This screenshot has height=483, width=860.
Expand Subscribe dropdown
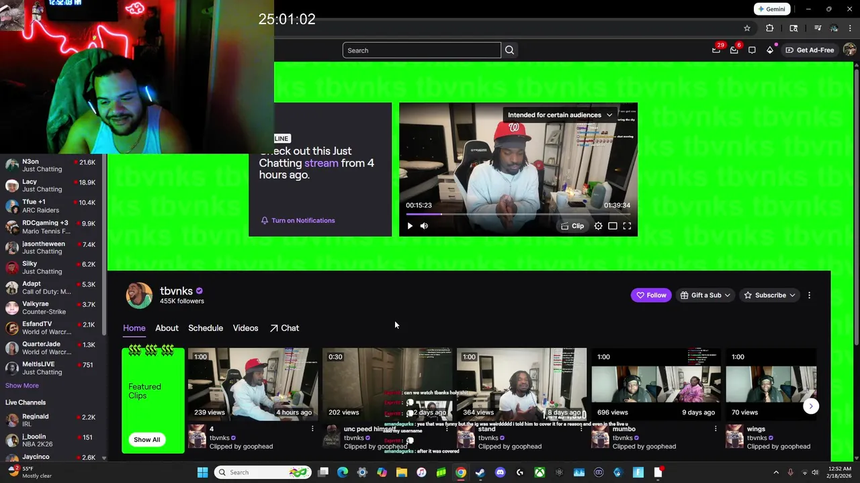[x=770, y=295]
